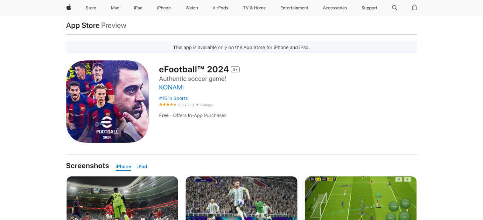
Task: Open the Mac menu item
Action: coord(115,8)
